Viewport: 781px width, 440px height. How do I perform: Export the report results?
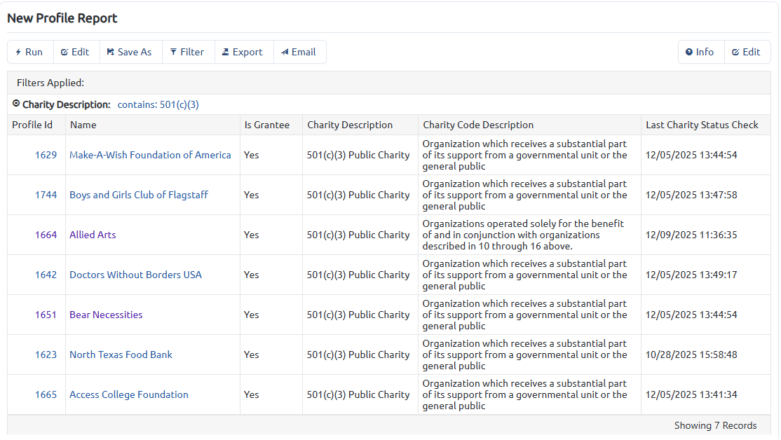point(243,52)
